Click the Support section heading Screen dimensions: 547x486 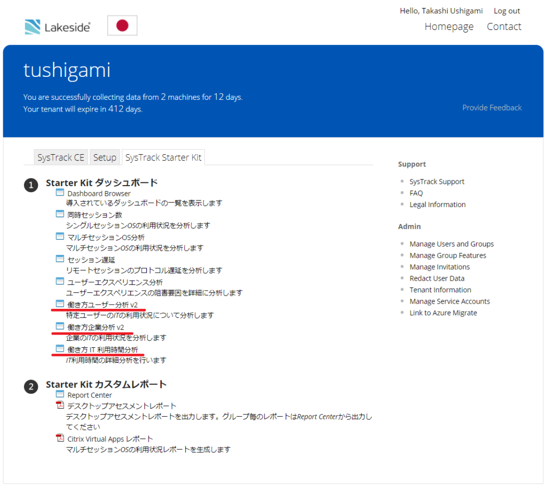(x=412, y=164)
